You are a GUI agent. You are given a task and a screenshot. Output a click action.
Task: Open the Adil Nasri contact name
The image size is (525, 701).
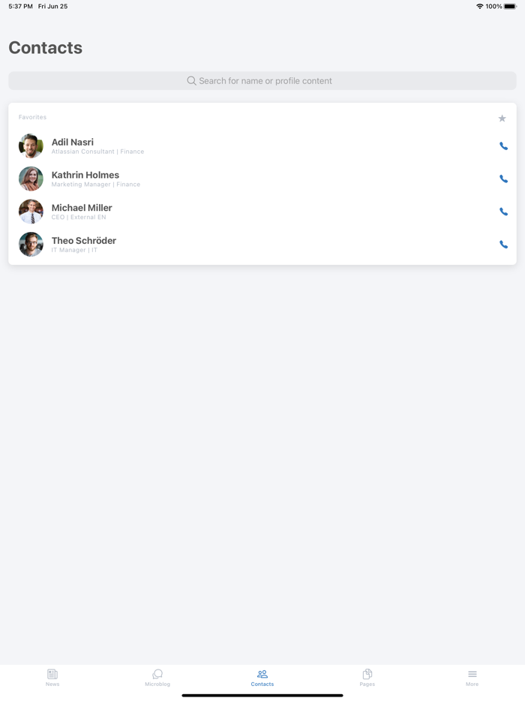73,142
